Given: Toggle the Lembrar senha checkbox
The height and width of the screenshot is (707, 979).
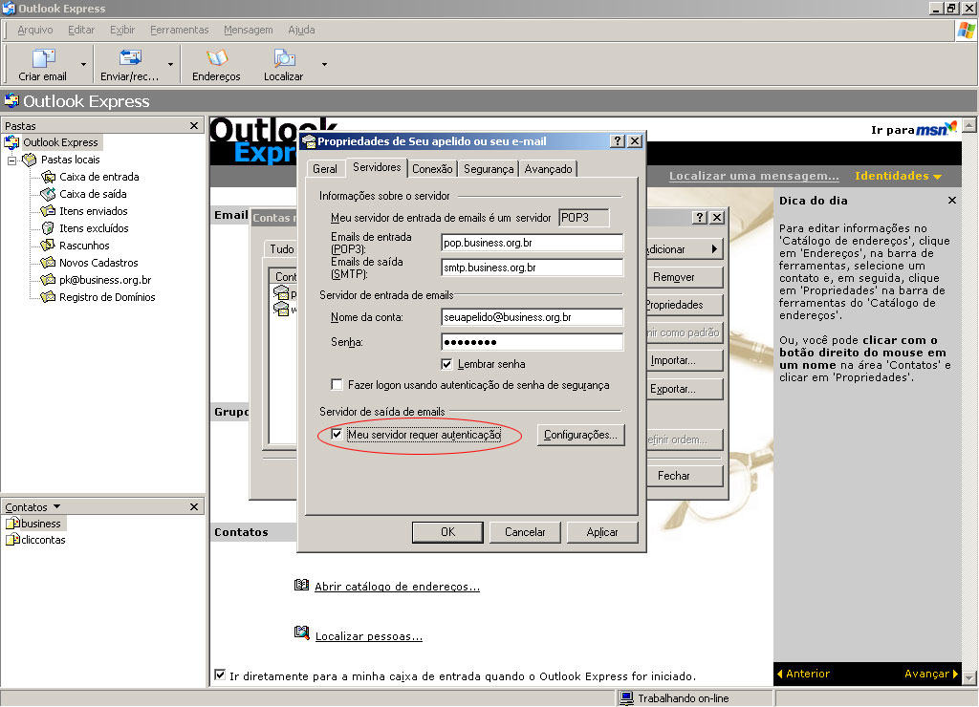Looking at the screenshot, I should click(x=446, y=364).
